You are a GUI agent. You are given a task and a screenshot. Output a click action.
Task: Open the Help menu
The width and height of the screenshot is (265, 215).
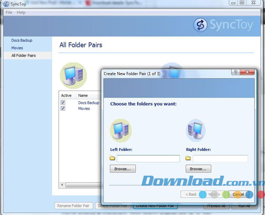[x=21, y=12]
